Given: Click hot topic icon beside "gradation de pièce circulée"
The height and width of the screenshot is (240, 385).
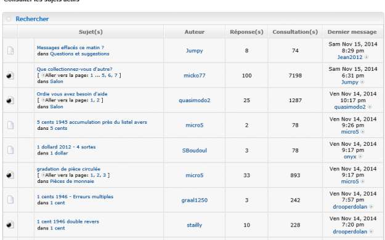Looking at the screenshot, I should point(10,175).
